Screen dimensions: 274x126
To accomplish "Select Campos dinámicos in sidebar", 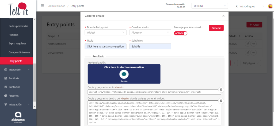I will coord(19,52).
